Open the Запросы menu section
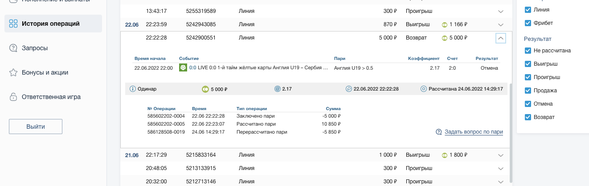The height and width of the screenshot is (186, 589). pos(35,48)
